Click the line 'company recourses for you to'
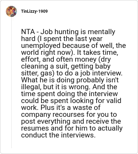The height and width of the screenshot is (154, 138). (69, 115)
